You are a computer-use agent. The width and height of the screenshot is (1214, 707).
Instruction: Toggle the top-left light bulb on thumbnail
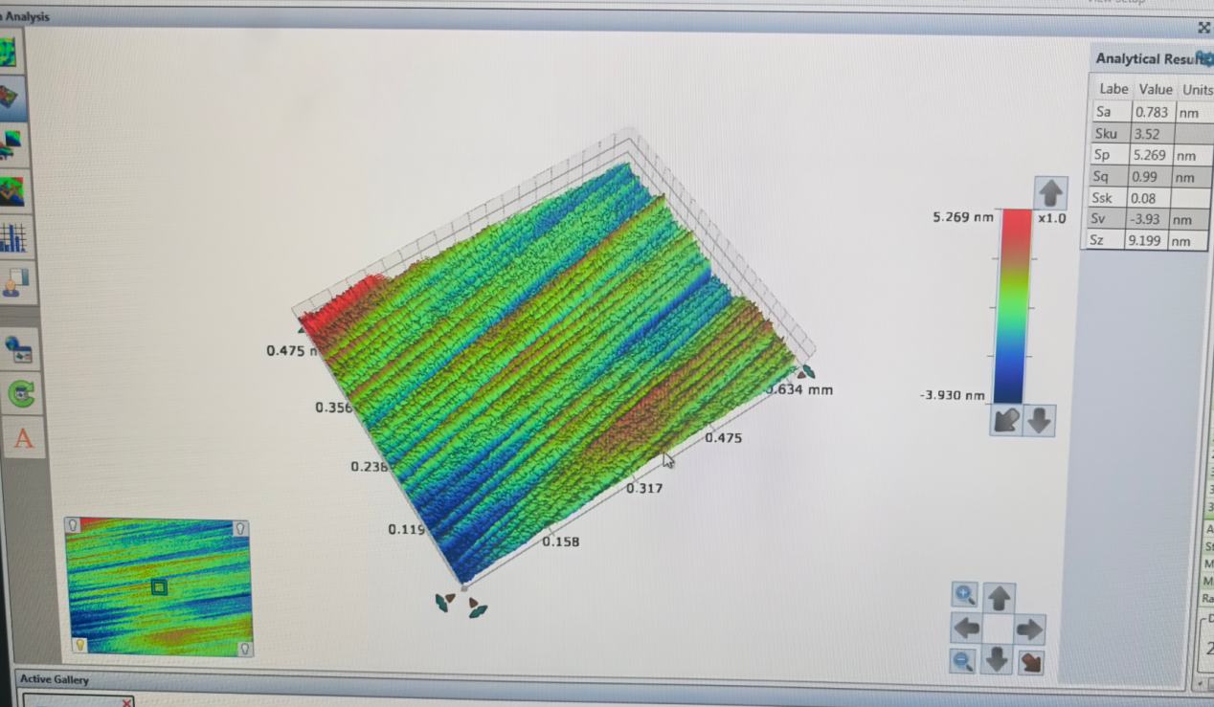point(72,525)
